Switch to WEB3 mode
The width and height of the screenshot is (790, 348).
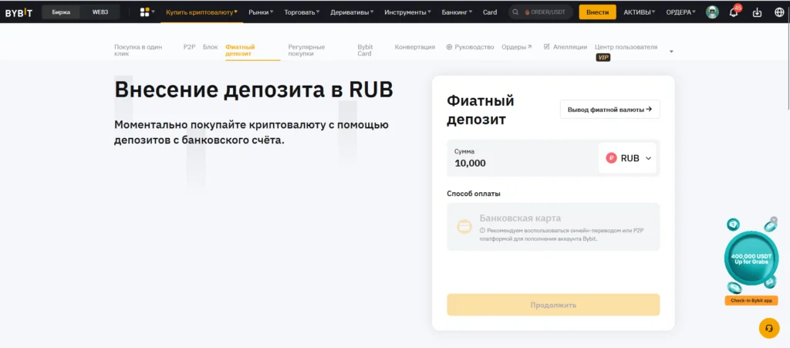tap(100, 12)
